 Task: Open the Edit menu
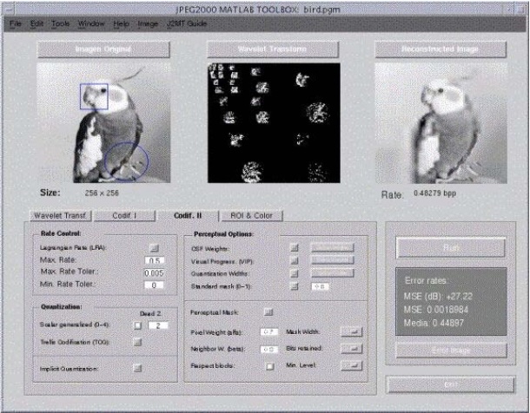coord(36,23)
